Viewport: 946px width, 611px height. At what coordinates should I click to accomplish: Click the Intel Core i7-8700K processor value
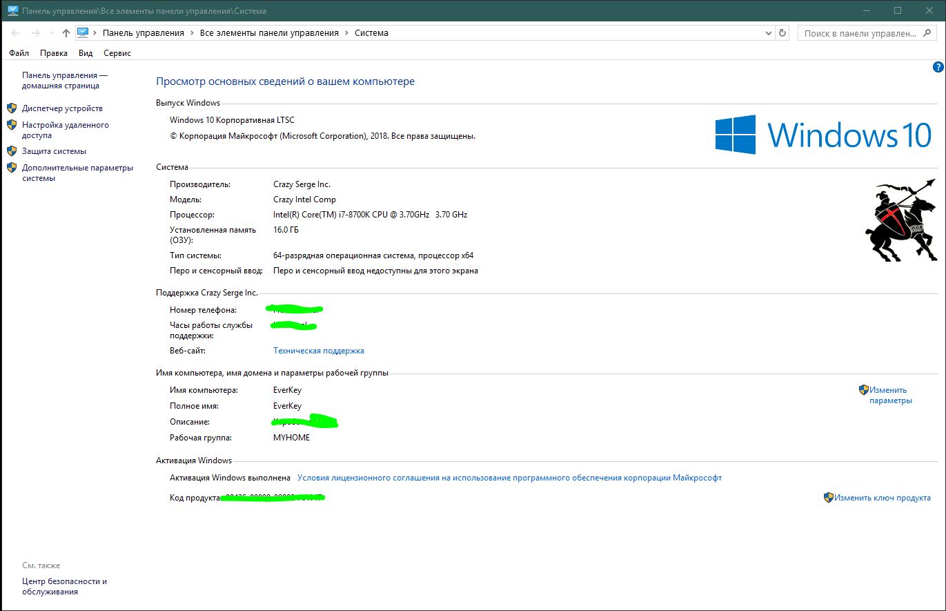pos(370,215)
